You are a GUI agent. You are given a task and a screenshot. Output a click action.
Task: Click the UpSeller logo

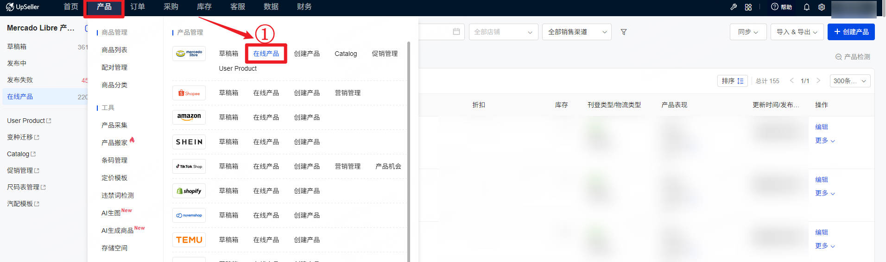click(22, 7)
